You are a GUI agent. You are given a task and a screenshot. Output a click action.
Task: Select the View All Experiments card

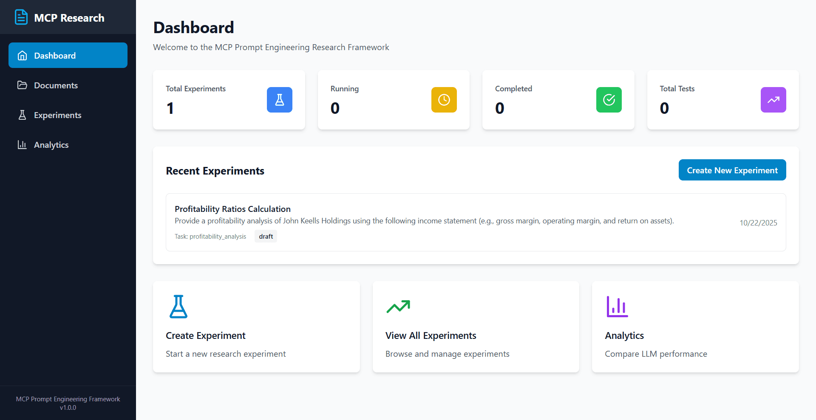coord(476,327)
